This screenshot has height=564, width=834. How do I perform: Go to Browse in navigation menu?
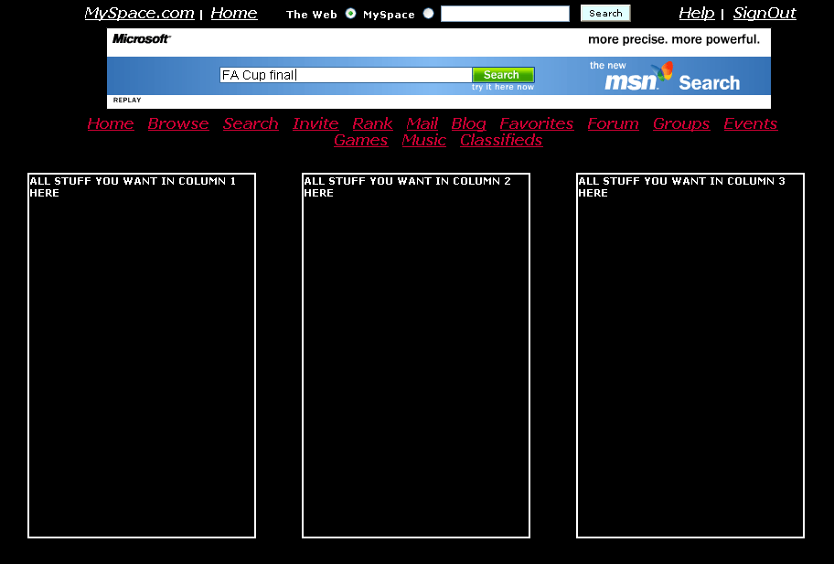(177, 123)
